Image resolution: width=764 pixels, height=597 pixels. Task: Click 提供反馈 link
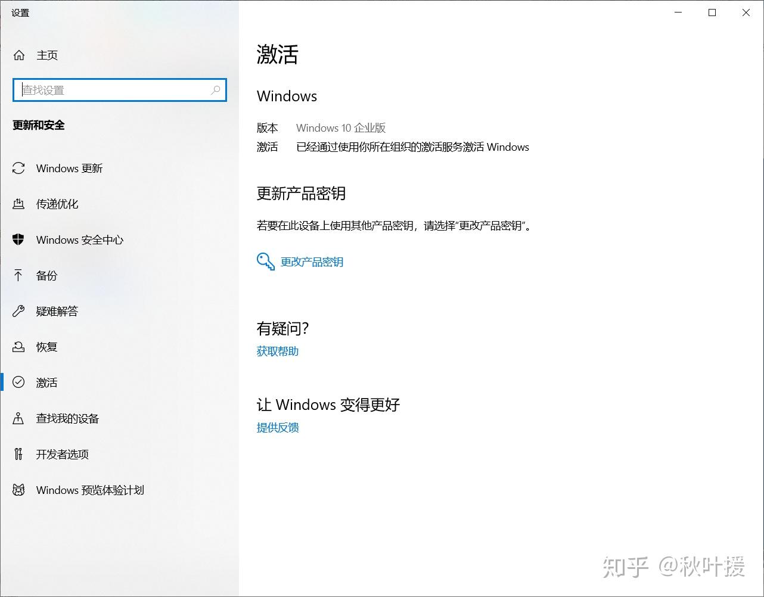[x=278, y=428]
